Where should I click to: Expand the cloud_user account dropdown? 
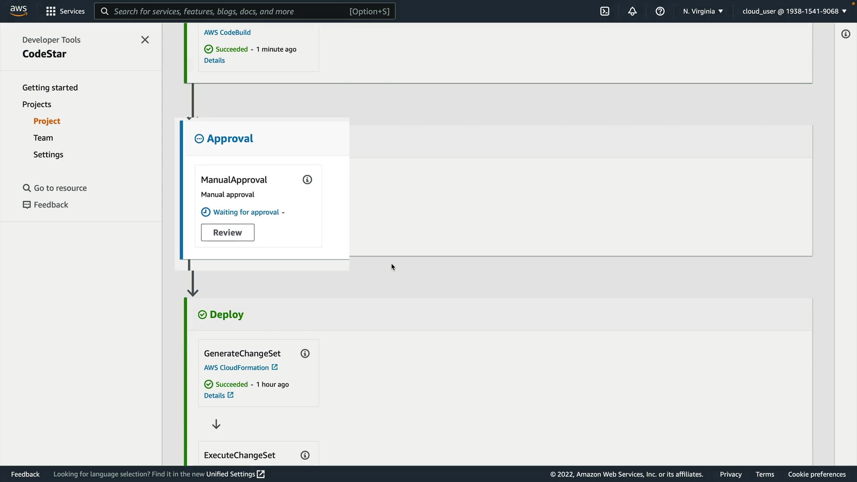(x=794, y=11)
